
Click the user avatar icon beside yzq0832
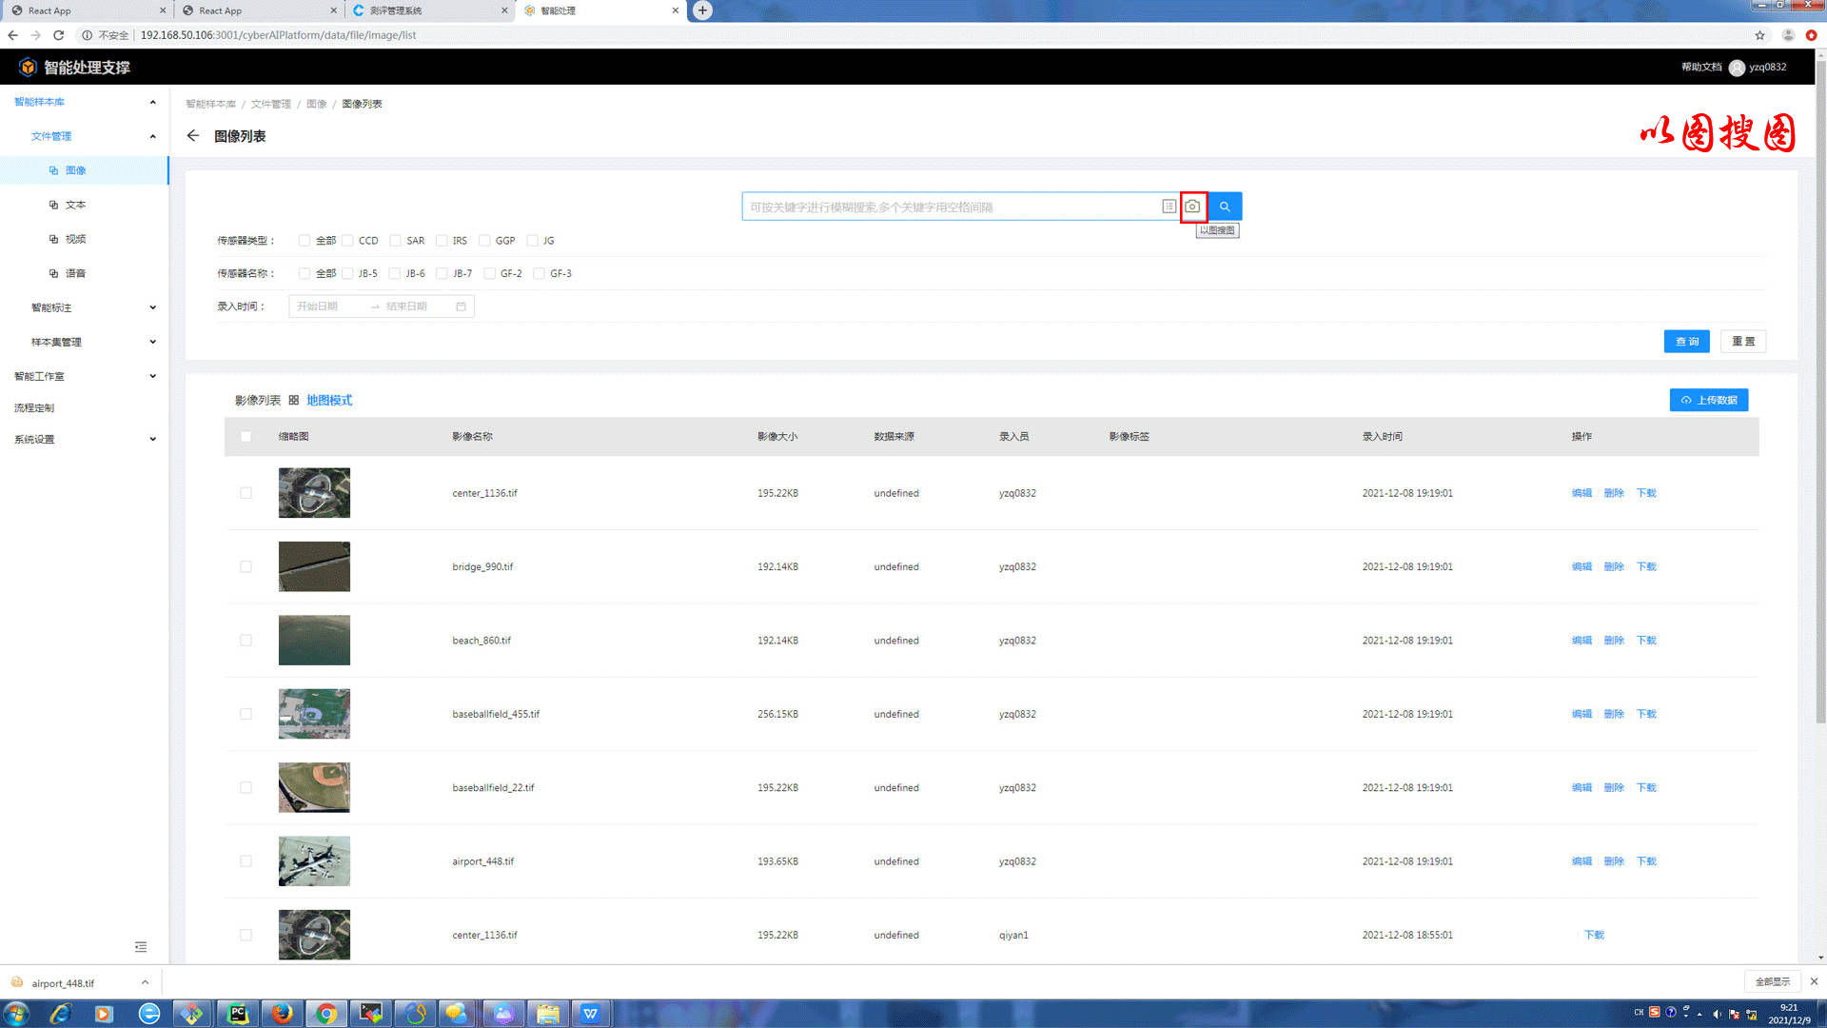pyautogui.click(x=1737, y=68)
